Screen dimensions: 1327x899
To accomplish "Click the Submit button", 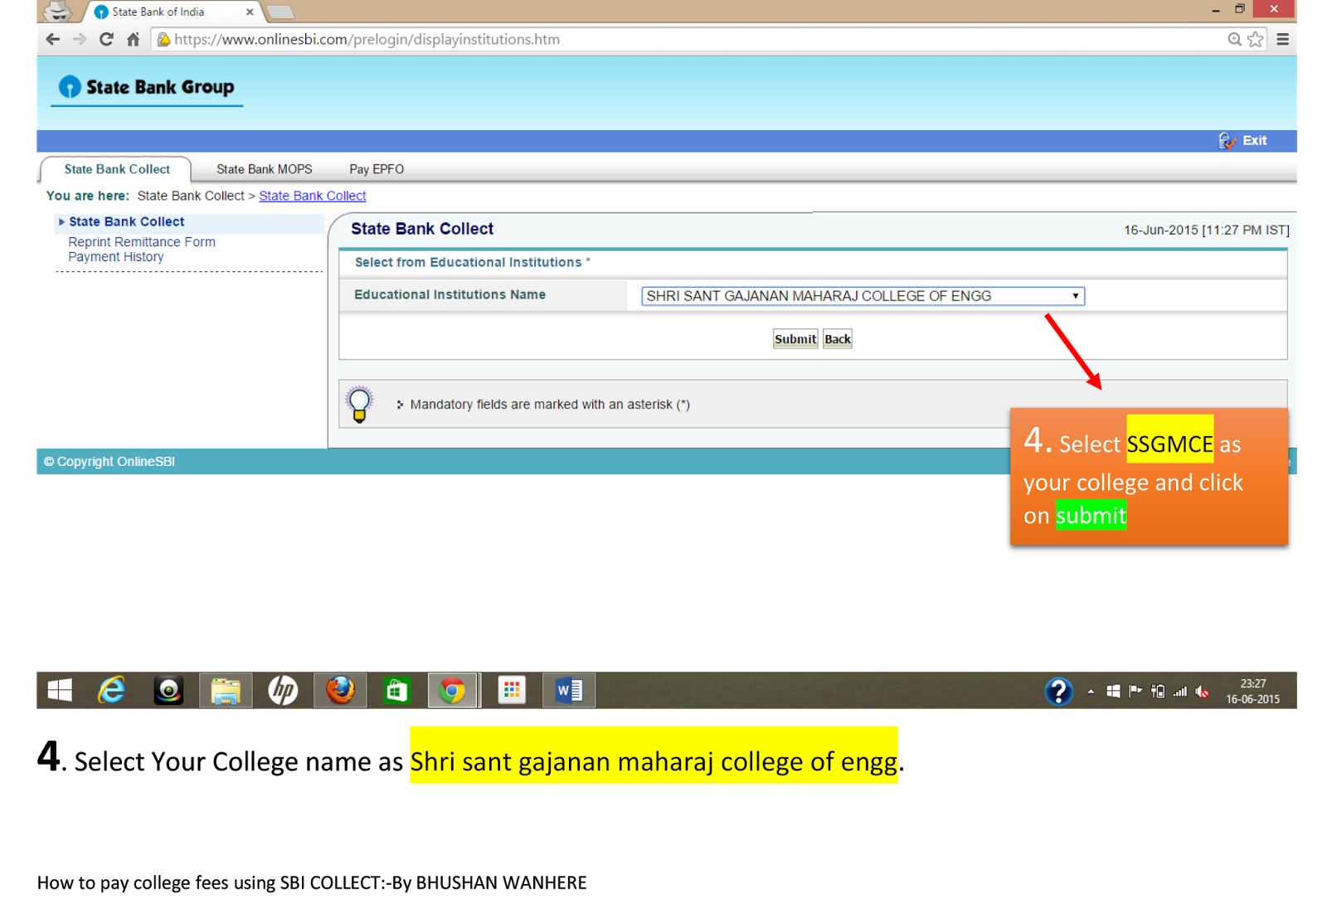I will (794, 338).
